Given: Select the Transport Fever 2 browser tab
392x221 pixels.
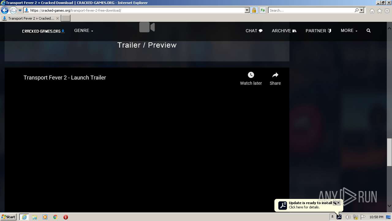Looking at the screenshot, I should coord(30,18).
